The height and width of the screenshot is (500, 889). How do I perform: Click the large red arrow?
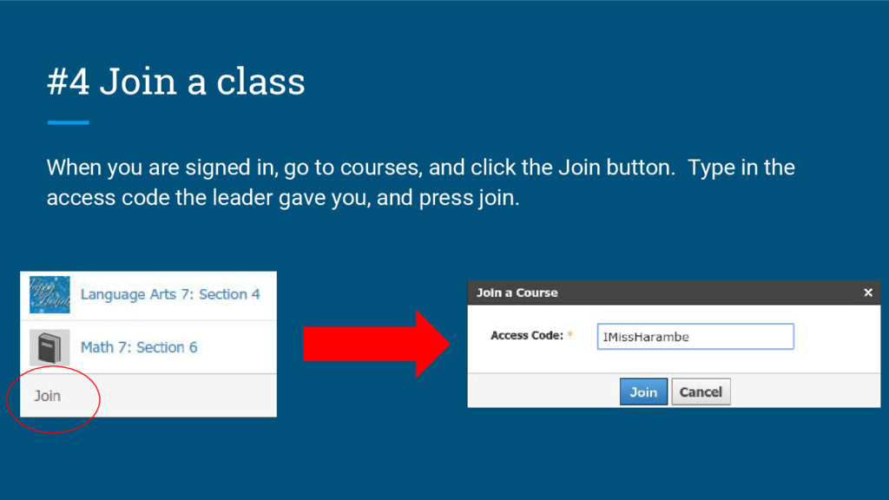coord(375,344)
